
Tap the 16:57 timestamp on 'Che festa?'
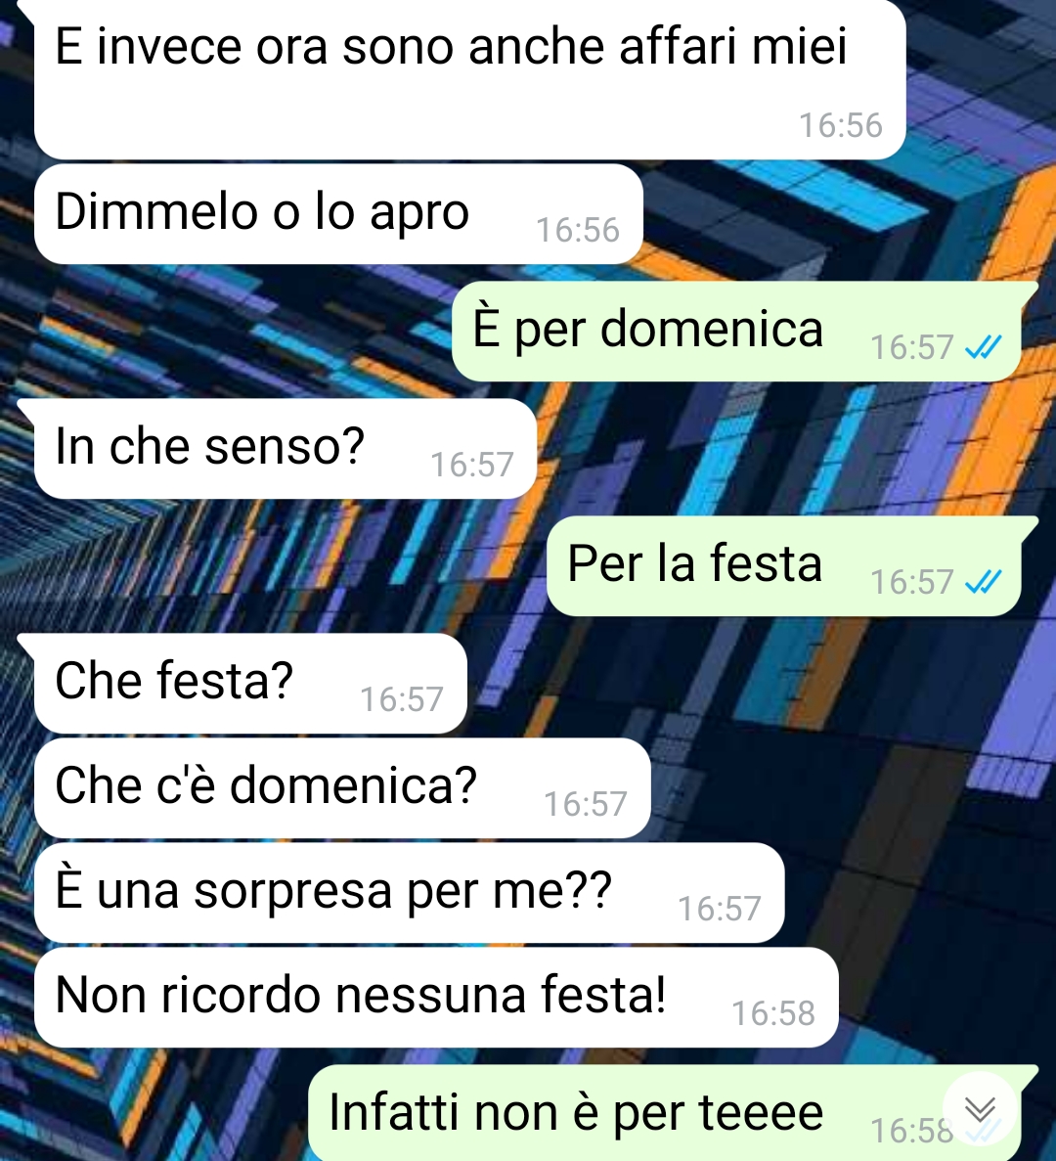[x=401, y=699]
